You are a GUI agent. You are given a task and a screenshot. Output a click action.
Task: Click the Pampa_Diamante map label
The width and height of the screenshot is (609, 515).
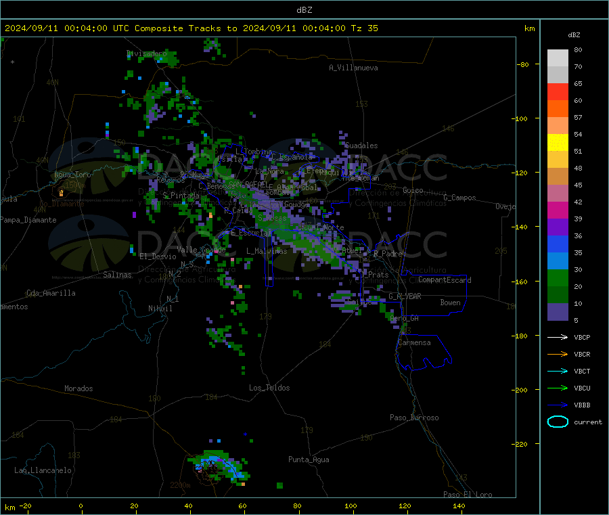tap(28, 220)
